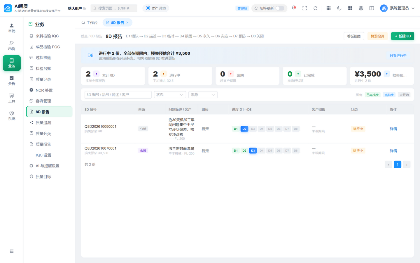Switch to dark mode moon icon

(339, 8)
